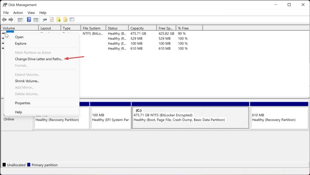
Task: Click the Forward arrow in toolbar
Action: coord(11,19)
